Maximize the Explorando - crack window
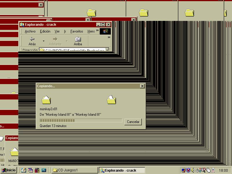The width and height of the screenshot is (232, 174). click(x=103, y=25)
